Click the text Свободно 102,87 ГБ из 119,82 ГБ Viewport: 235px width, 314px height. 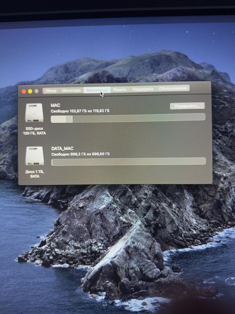point(80,111)
